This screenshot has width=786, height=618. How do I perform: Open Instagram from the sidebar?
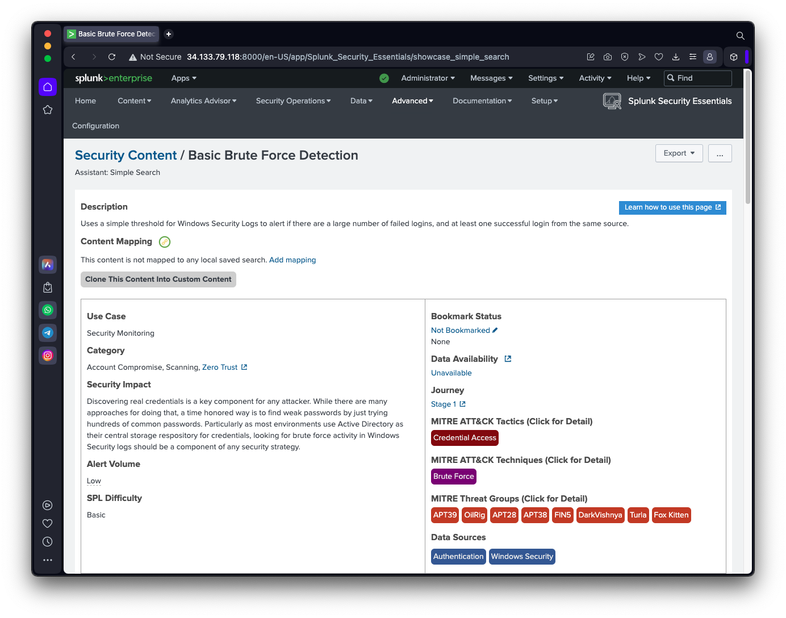pos(48,356)
